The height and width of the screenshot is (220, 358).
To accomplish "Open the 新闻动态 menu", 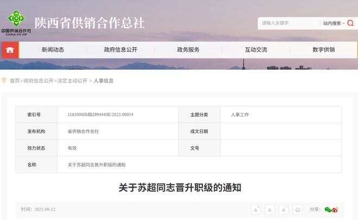I will (x=53, y=50).
